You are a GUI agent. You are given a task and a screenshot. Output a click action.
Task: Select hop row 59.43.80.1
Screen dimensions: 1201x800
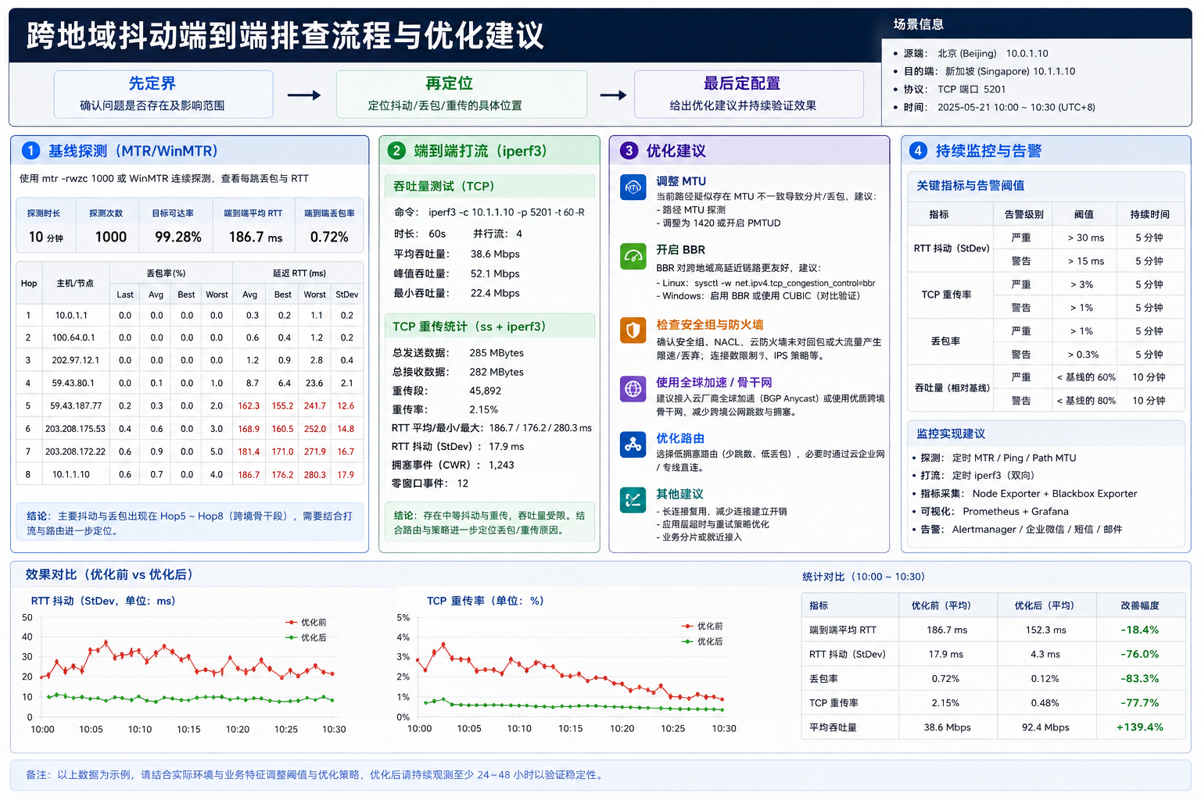(190, 384)
